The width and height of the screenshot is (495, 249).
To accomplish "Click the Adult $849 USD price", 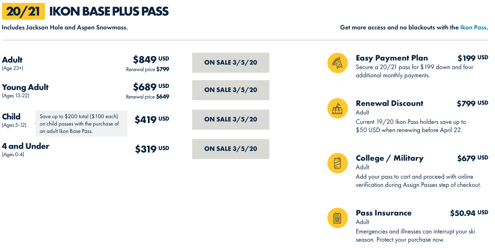I will coord(151,60).
